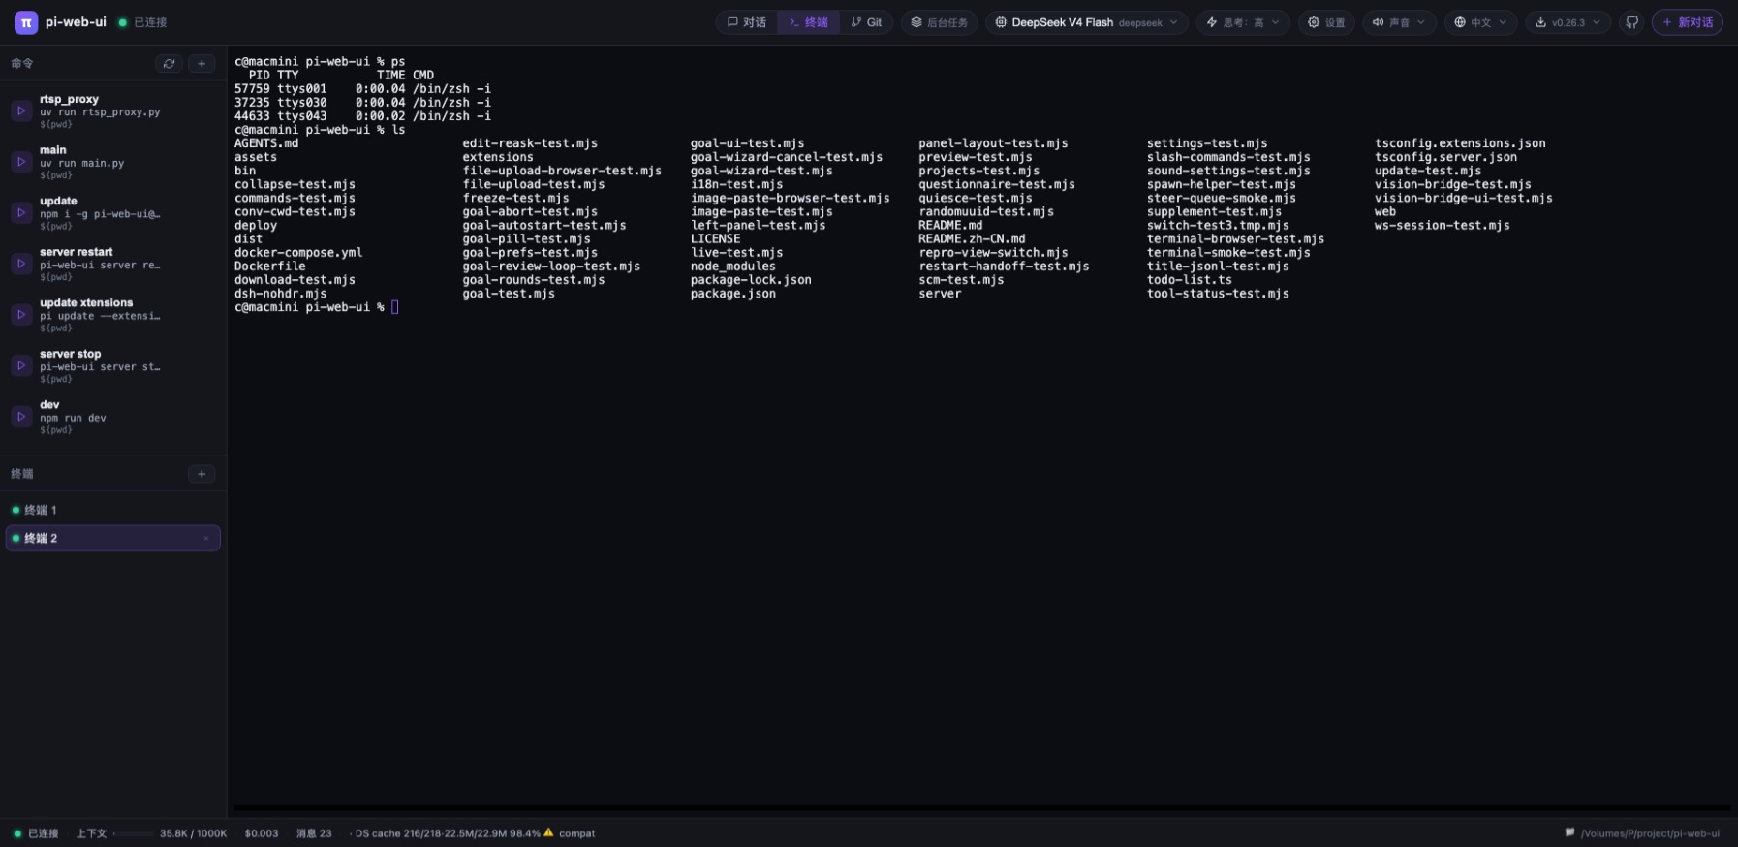Expand the 声音 sound dropdown
Image resolution: width=1738 pixels, height=847 pixels.
tap(1399, 22)
